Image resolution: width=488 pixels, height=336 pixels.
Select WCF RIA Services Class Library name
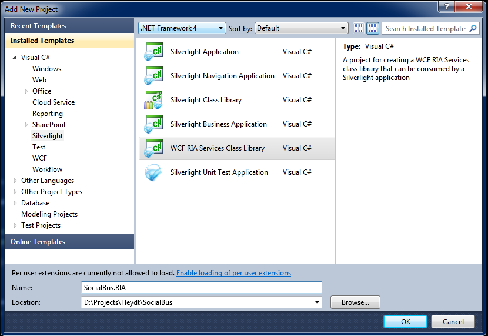(218, 148)
